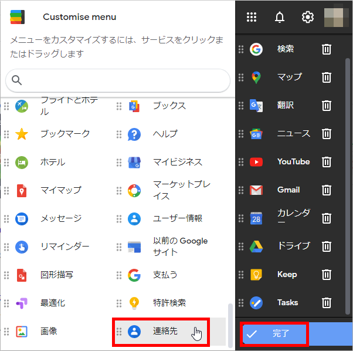The height and width of the screenshot is (351, 353).
Task: Delete ニュース from the menu
Action: point(327,134)
